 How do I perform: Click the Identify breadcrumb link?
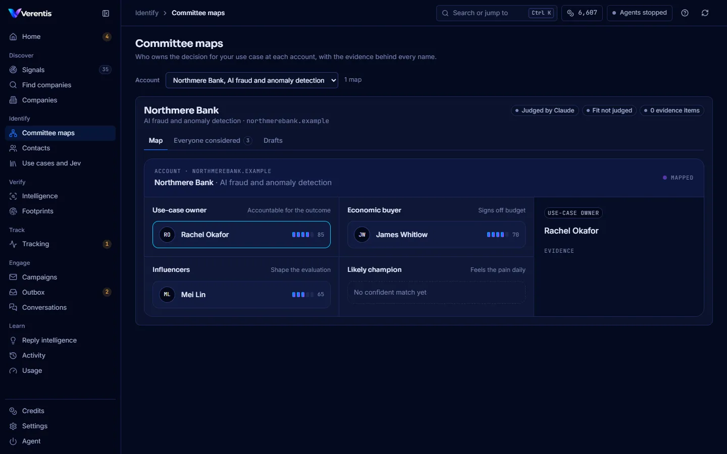[147, 13]
